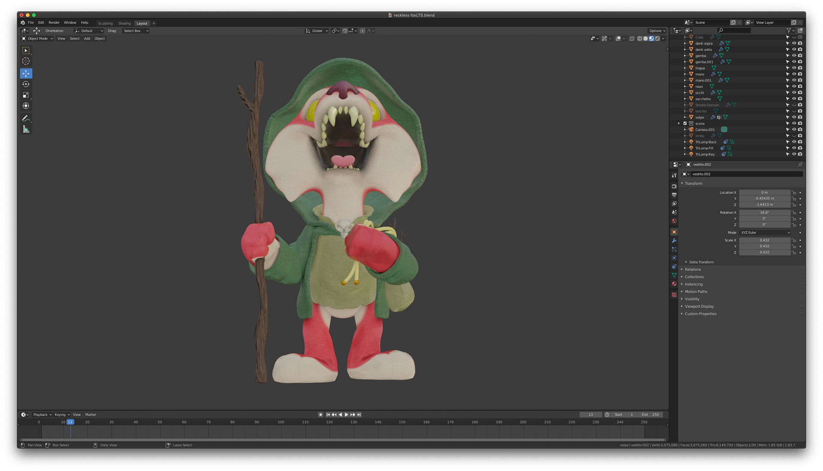The image size is (823, 471).
Task: Toggle visibility of Camera.001
Action: coord(794,130)
